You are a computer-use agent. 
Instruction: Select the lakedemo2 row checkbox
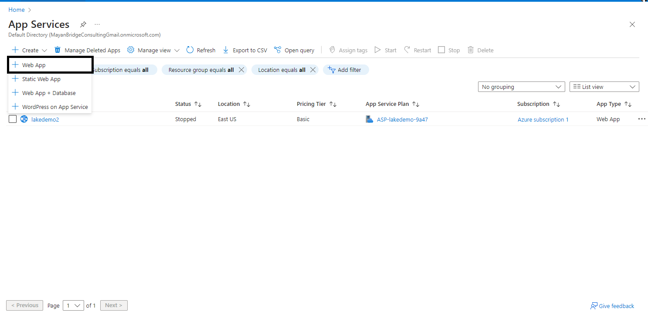(x=13, y=119)
